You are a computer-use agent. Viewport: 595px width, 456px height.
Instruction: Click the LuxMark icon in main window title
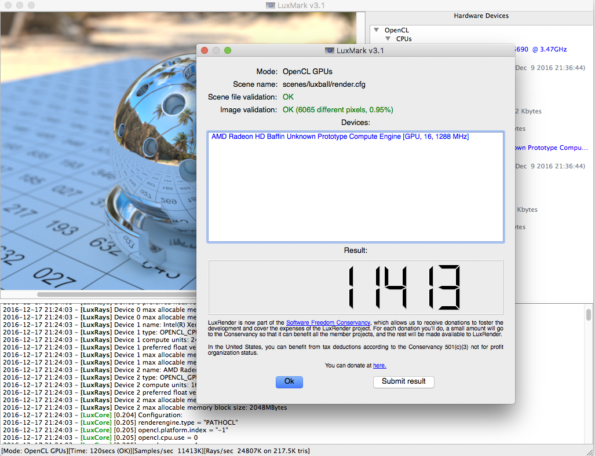click(x=270, y=5)
